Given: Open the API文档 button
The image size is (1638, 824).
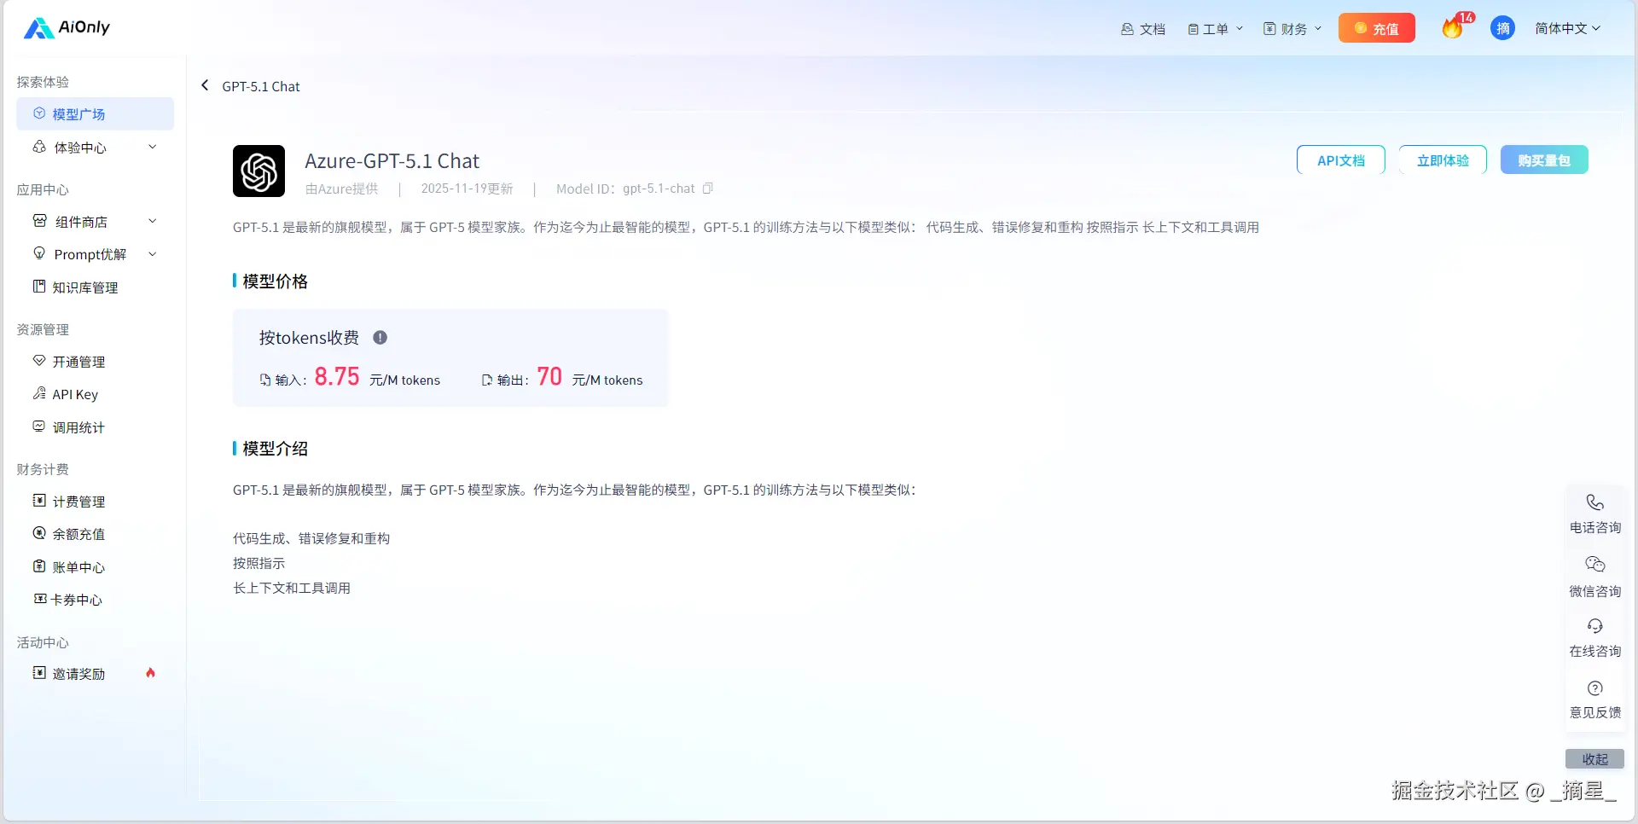Looking at the screenshot, I should pos(1340,160).
